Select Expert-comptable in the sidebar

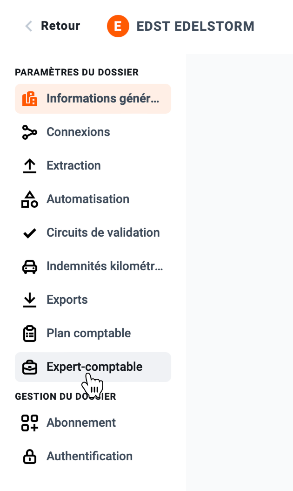tap(93, 367)
